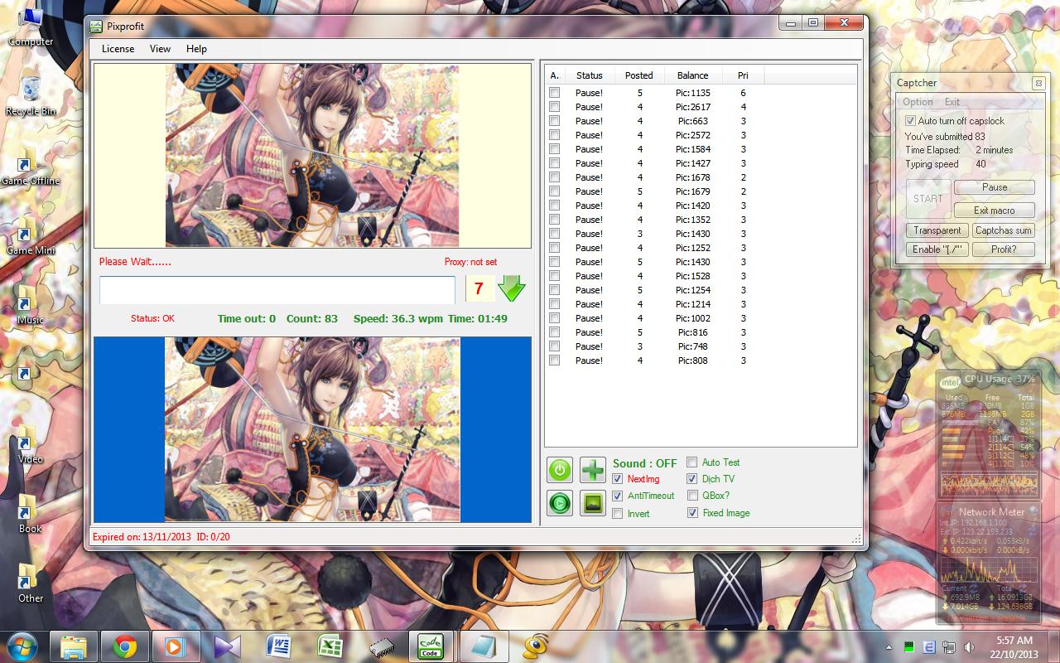Viewport: 1060px width, 663px height.
Task: Check the box for the Pic:2617 row
Action: (554, 107)
